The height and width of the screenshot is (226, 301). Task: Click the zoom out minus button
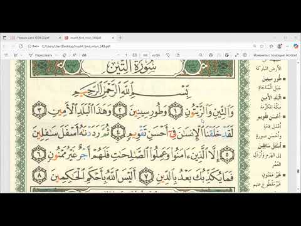point(118,55)
